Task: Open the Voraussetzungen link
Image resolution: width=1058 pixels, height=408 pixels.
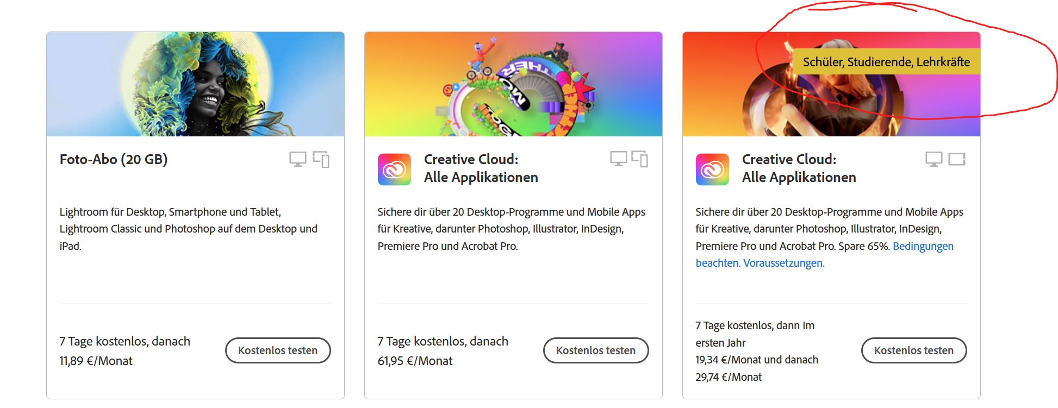Action: [784, 263]
